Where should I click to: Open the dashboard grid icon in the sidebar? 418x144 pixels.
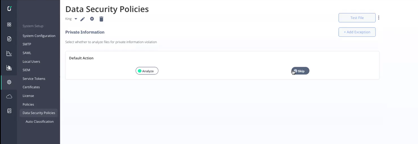point(9,25)
